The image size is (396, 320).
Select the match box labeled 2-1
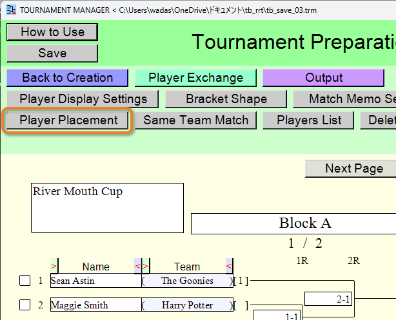point(328,299)
